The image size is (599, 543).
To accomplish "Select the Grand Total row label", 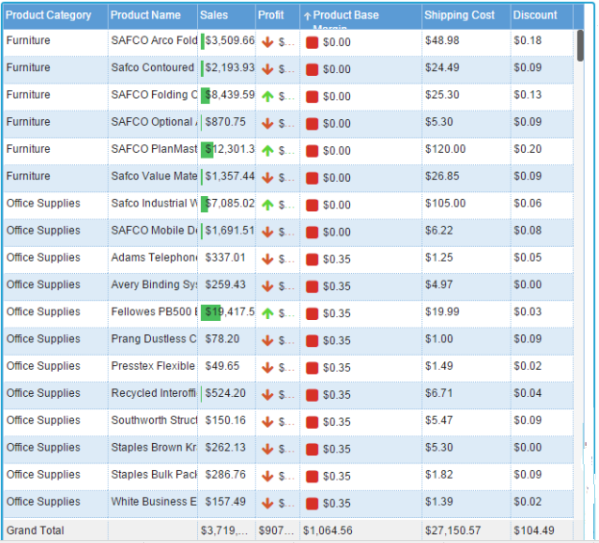I will point(36,531).
